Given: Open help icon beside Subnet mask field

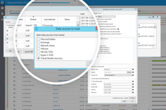Looking at the screenshot, I should click(x=133, y=87).
